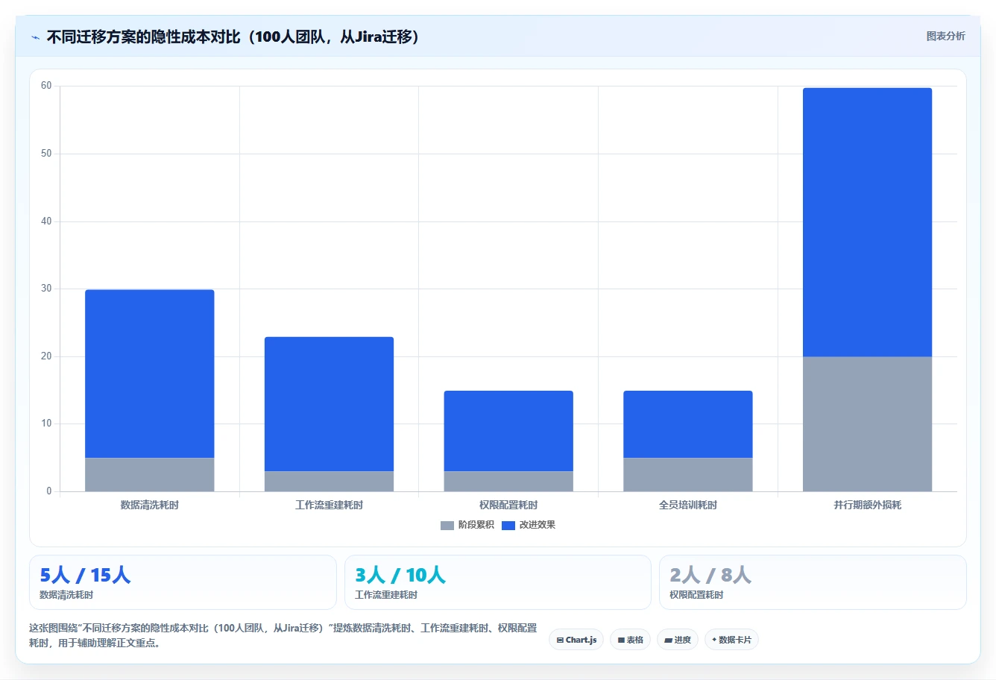
Task: Click the blue bar for 并行期额外损耗
Action: pos(867,222)
